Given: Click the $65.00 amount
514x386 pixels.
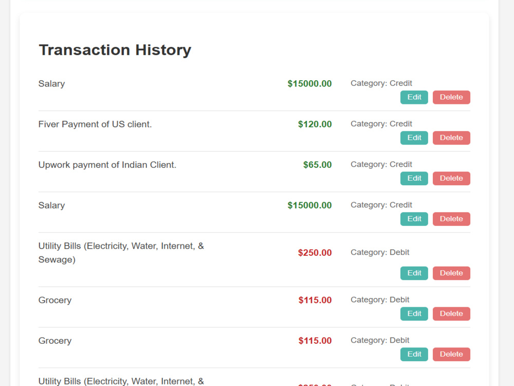Looking at the screenshot, I should pos(317,165).
